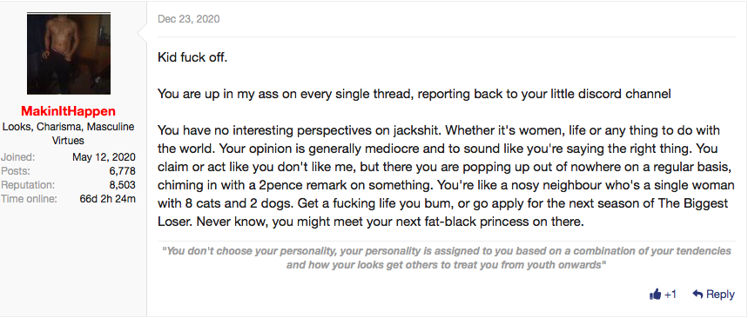Click the Posts label in sidebar

(x=16, y=171)
